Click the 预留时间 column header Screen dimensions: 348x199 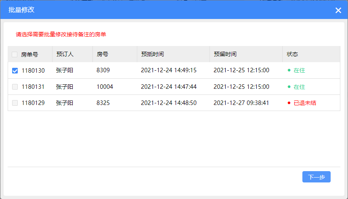pyautogui.click(x=225, y=54)
